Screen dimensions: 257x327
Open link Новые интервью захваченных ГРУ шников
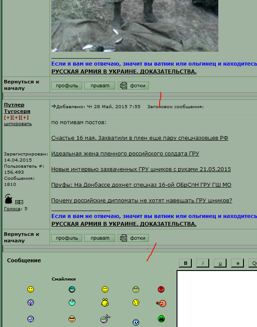[141, 169]
